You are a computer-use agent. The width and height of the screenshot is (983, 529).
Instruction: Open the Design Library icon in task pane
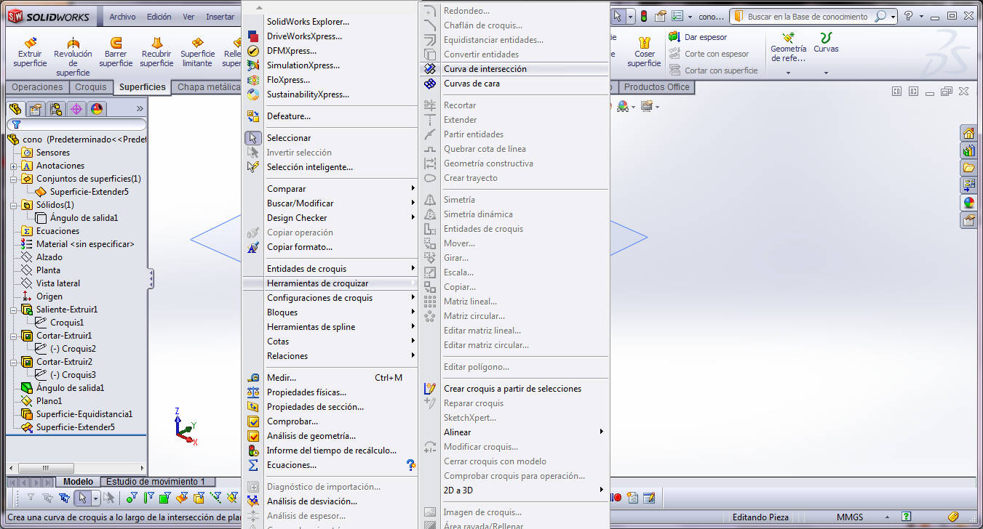968,150
